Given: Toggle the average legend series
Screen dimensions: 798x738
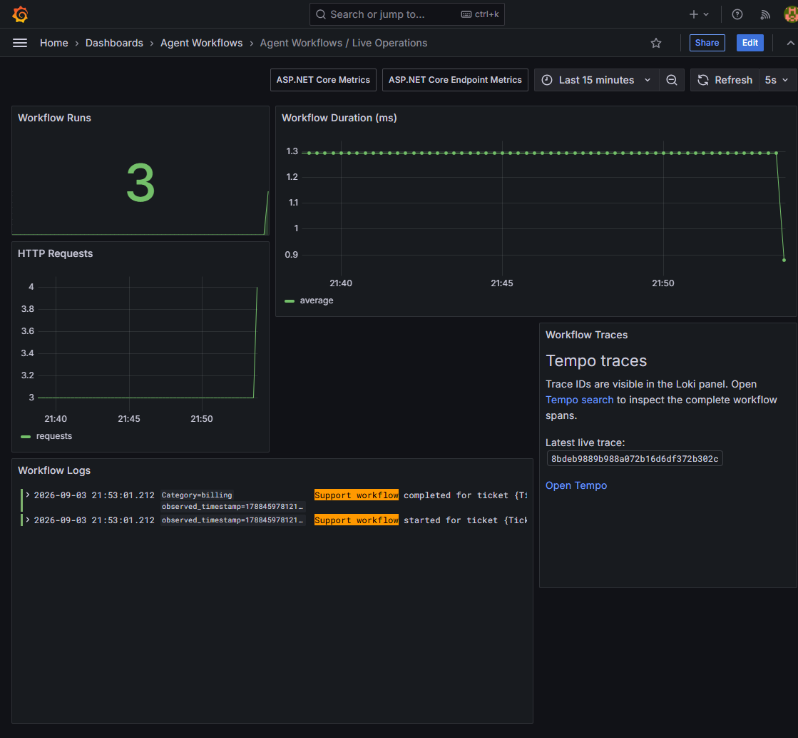Looking at the screenshot, I should pyautogui.click(x=317, y=300).
